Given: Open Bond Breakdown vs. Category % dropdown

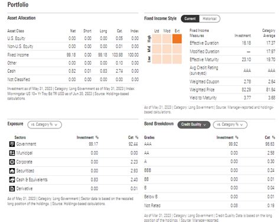Looking at the screenshot, I should pos(230,125).
